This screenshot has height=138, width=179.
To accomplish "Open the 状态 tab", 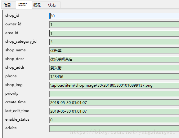I will [x=53, y=5].
